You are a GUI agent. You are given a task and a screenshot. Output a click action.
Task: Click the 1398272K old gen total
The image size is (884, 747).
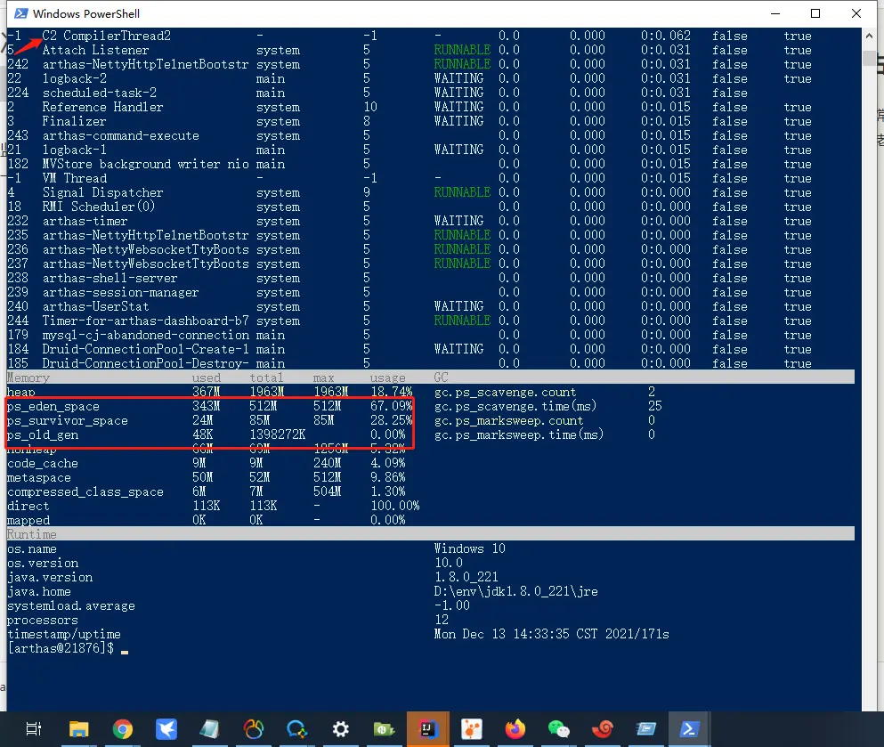tap(278, 435)
